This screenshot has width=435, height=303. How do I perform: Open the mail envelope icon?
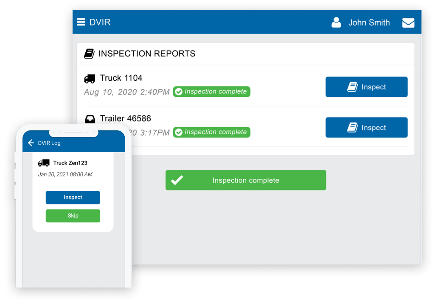tap(408, 23)
